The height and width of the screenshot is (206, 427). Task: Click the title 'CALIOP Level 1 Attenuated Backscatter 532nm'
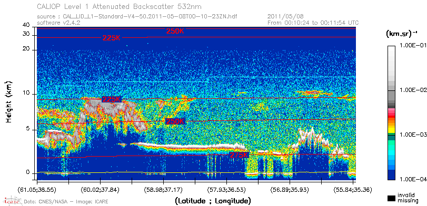point(120,6)
